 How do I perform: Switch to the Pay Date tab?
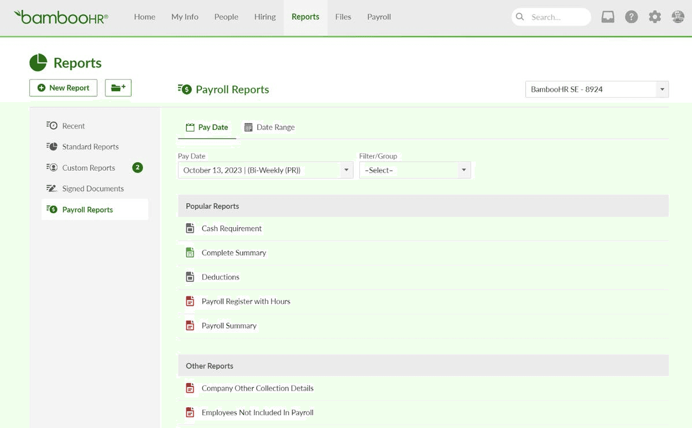coord(207,127)
